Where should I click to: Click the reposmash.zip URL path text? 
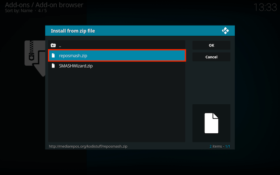pyautogui.click(x=88, y=146)
